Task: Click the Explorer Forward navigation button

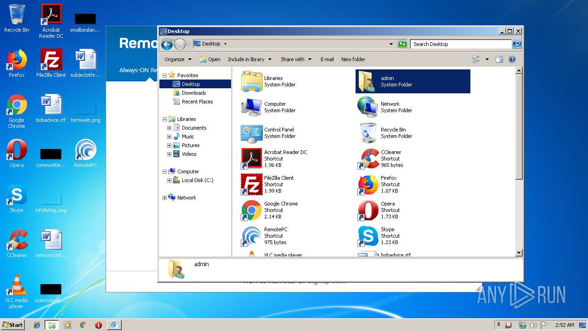Action: tap(180, 44)
